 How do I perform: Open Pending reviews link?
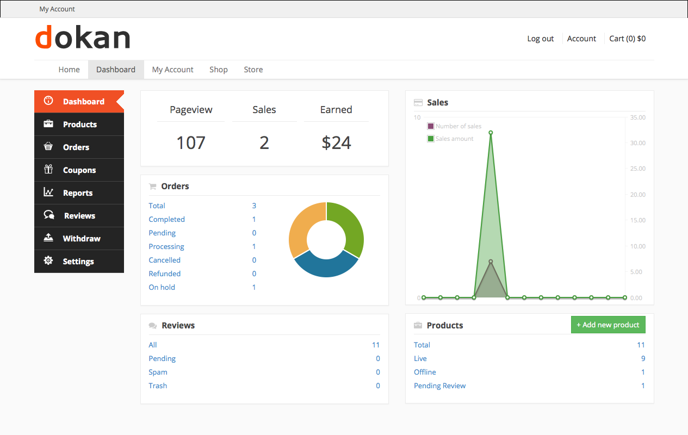[162, 358]
